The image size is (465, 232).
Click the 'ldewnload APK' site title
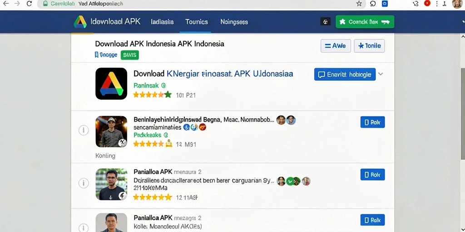115,22
